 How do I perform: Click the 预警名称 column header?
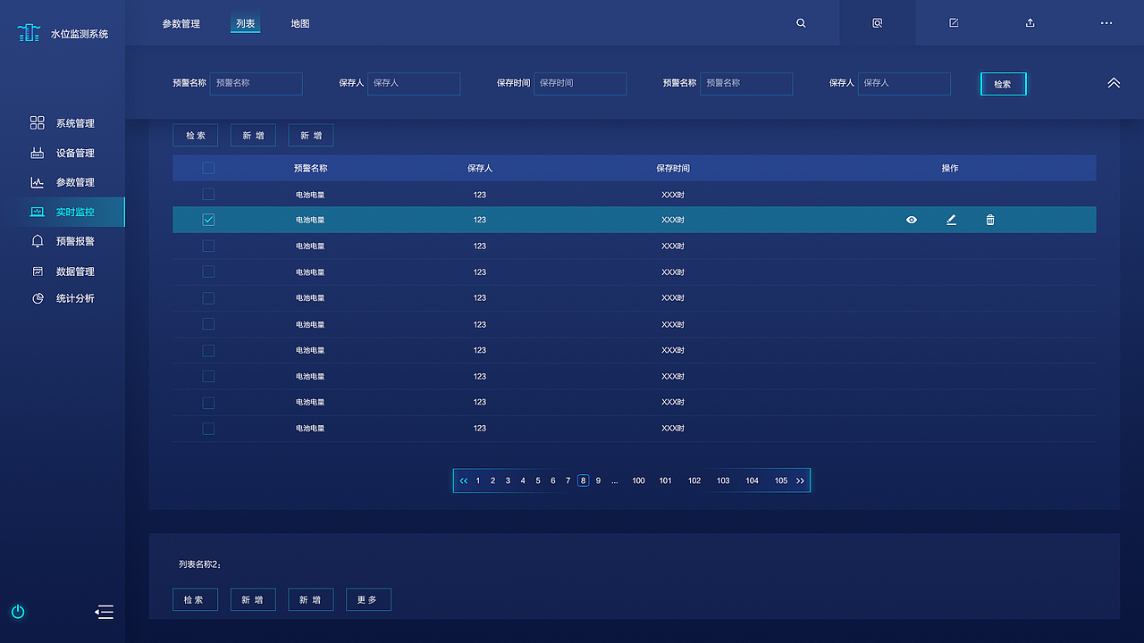click(310, 168)
